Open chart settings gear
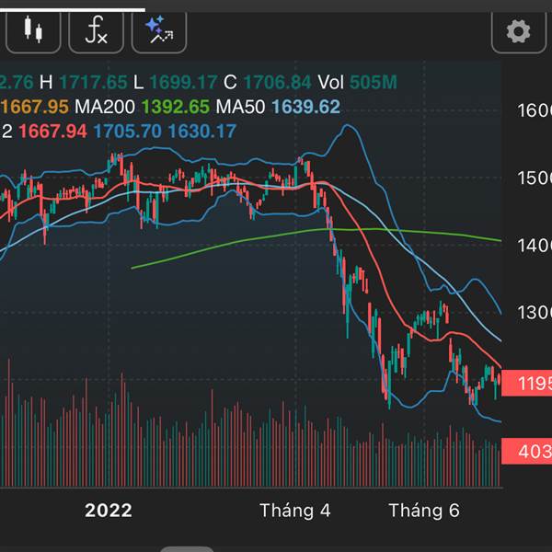552x552 pixels. pyautogui.click(x=518, y=33)
